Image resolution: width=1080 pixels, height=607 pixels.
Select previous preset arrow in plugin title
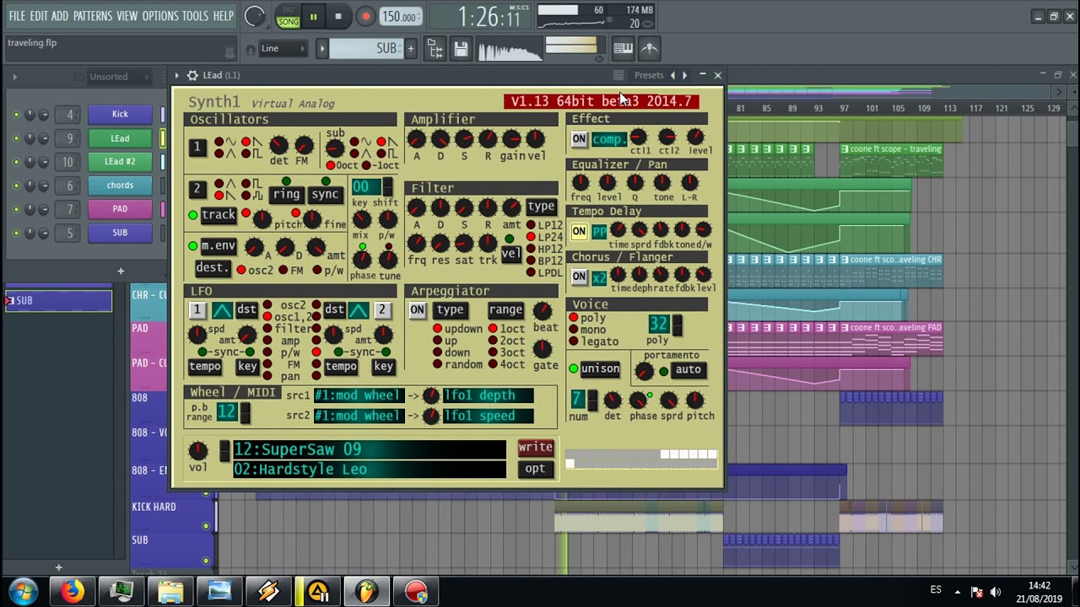pos(672,75)
